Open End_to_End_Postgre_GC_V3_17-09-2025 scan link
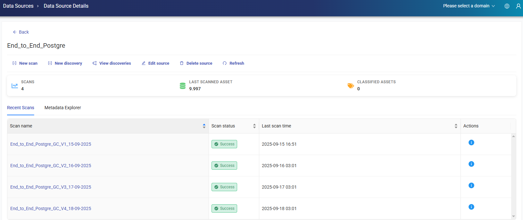The width and height of the screenshot is (523, 220). click(x=51, y=187)
